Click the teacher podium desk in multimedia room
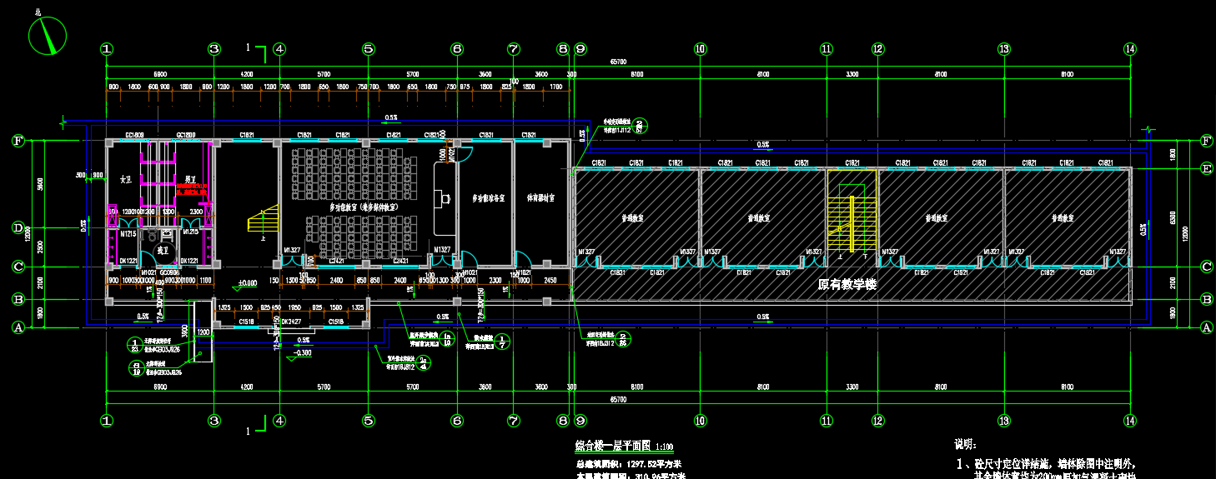The width and height of the screenshot is (1216, 479). (443, 198)
